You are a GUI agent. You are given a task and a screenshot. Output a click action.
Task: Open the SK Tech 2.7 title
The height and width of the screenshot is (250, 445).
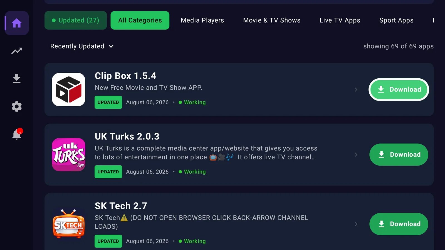121,206
